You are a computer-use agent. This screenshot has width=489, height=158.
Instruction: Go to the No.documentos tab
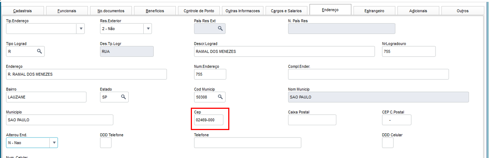click(111, 11)
